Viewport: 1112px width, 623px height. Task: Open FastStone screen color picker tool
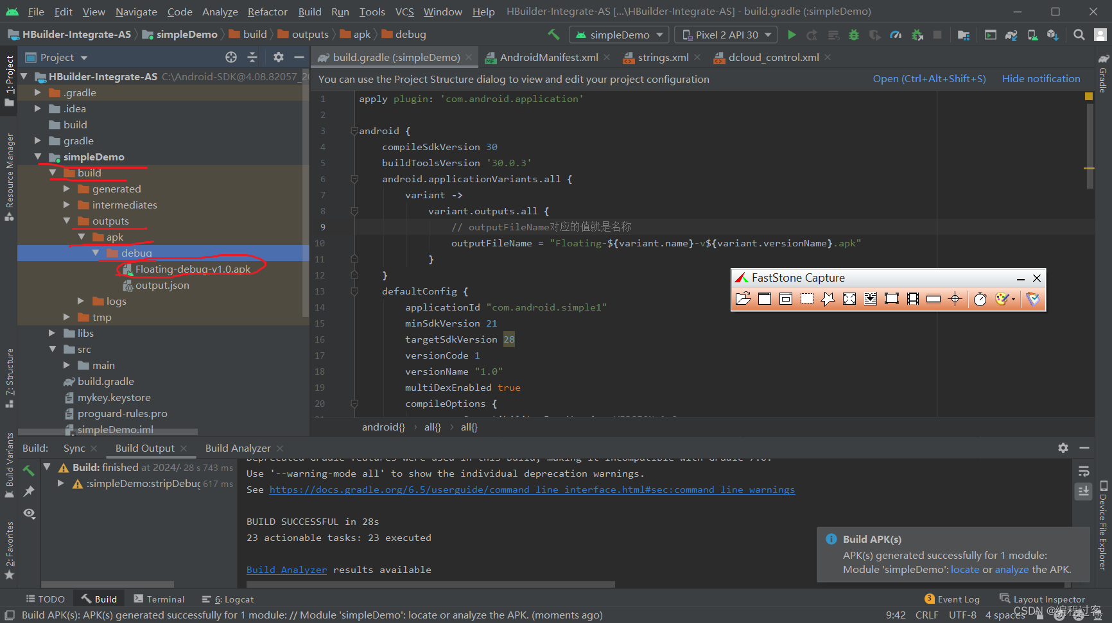955,298
